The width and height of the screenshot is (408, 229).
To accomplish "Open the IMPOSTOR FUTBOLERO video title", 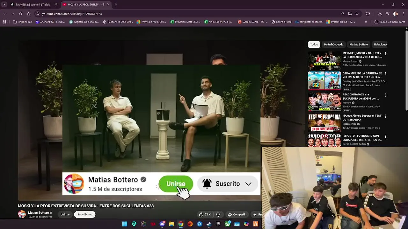I will click(x=362, y=138).
